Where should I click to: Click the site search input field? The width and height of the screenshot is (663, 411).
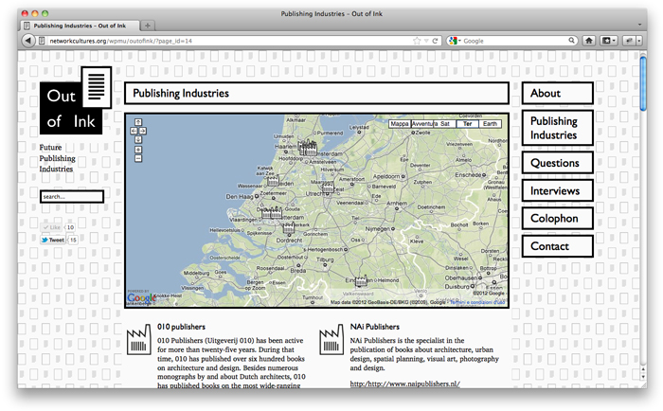(x=72, y=197)
